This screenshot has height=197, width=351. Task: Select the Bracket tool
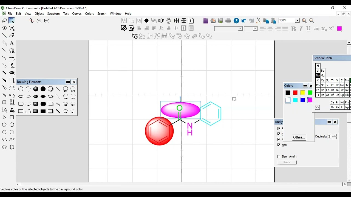click(x=12, y=80)
